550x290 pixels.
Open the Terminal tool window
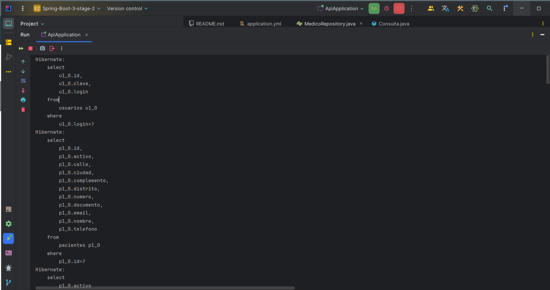(x=9, y=253)
